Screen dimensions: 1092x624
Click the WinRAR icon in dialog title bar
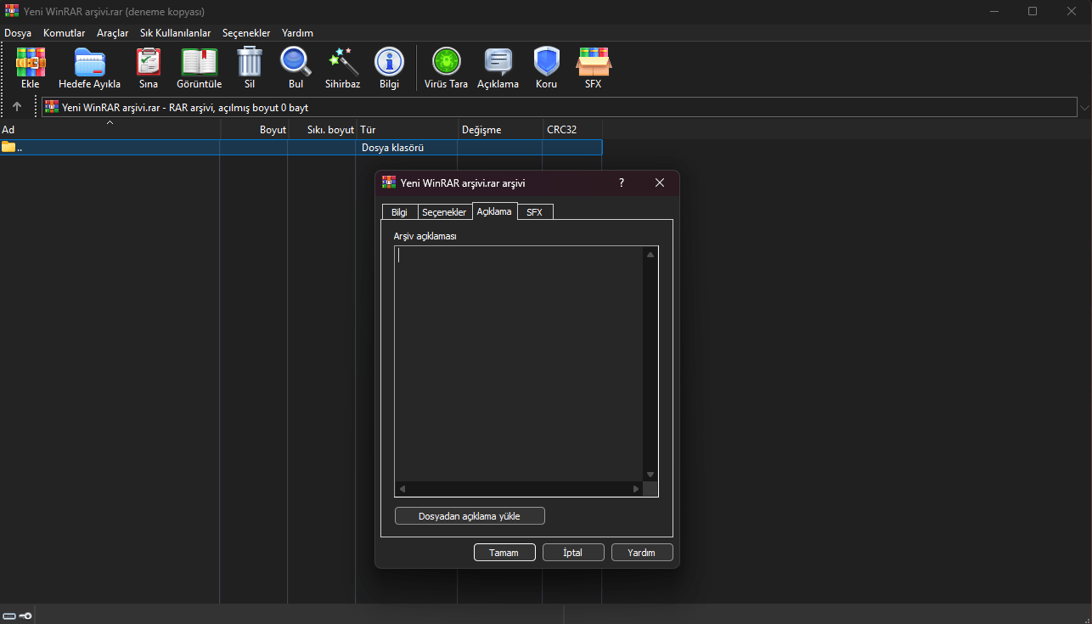point(389,183)
